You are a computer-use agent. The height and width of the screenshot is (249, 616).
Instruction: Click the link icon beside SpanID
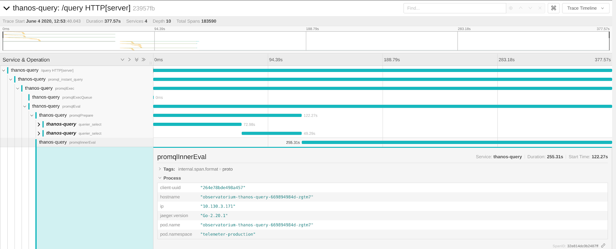pos(603,246)
